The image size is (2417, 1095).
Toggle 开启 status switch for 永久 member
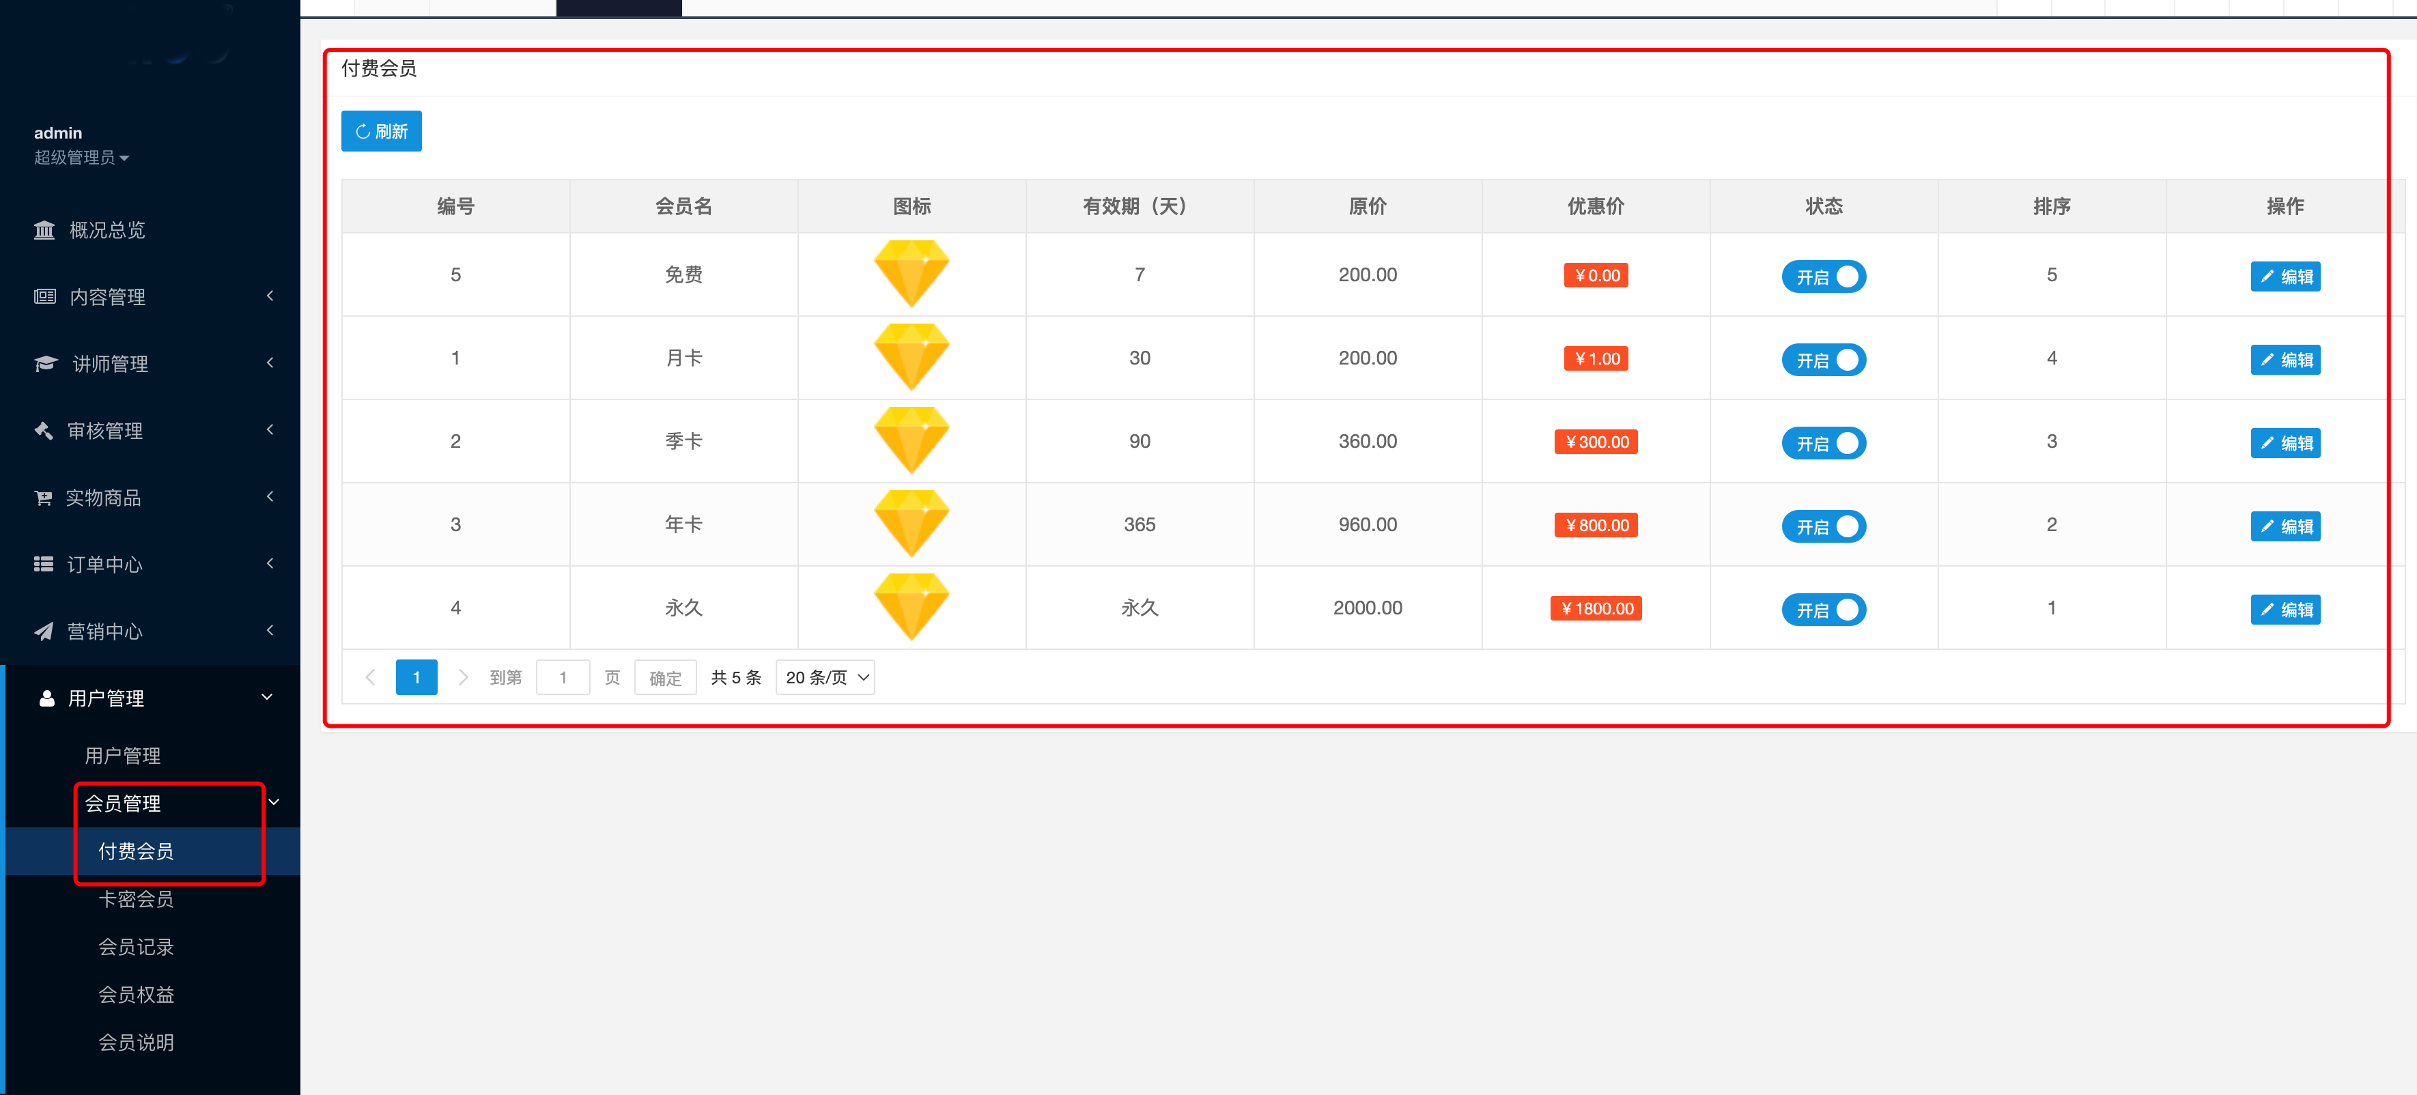tap(1823, 610)
